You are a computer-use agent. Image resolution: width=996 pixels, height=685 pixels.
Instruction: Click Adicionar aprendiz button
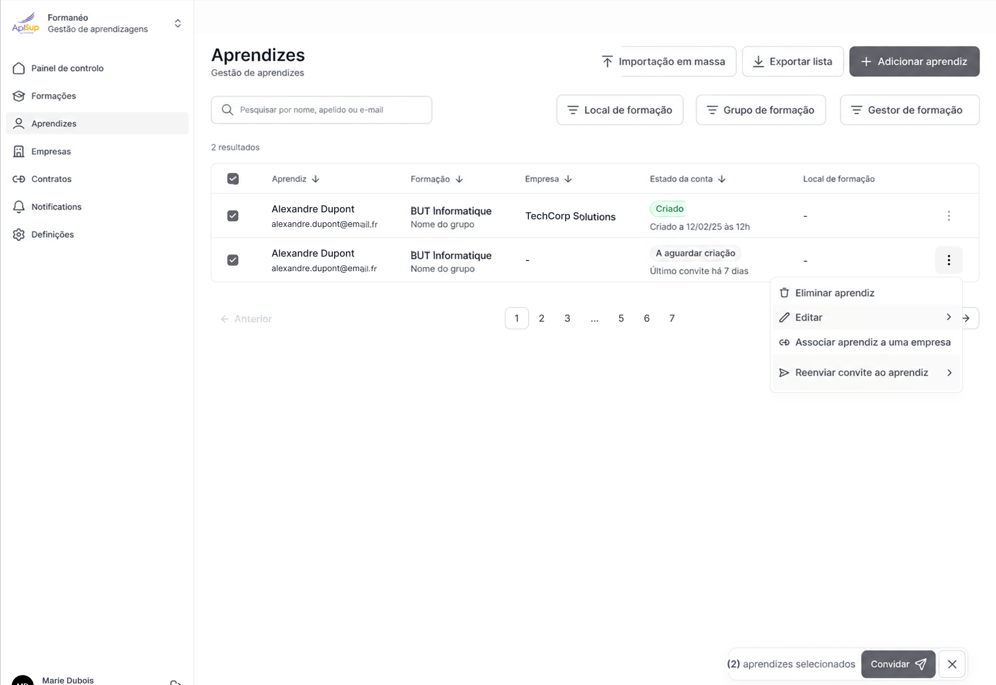[914, 62]
